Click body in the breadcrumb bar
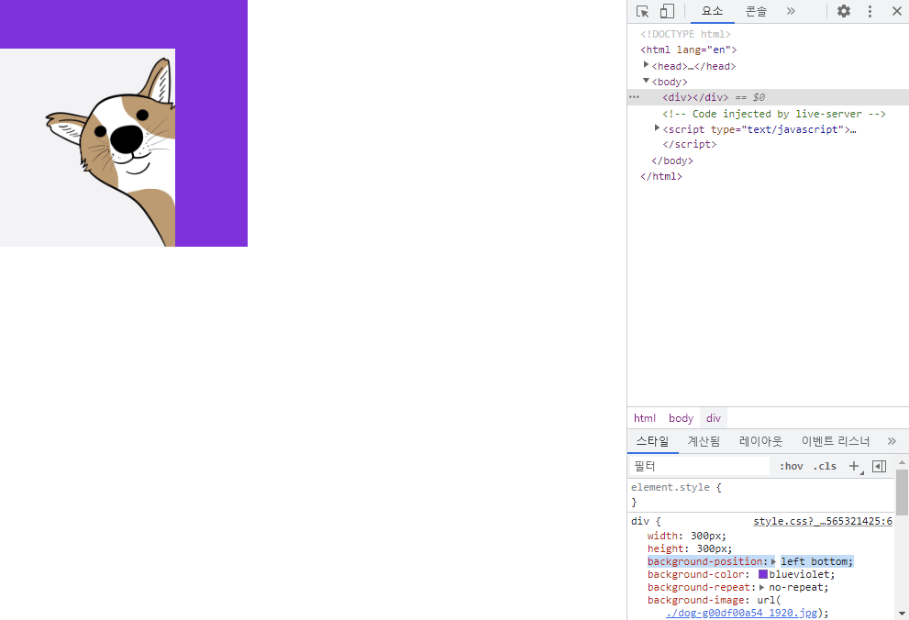 [681, 418]
